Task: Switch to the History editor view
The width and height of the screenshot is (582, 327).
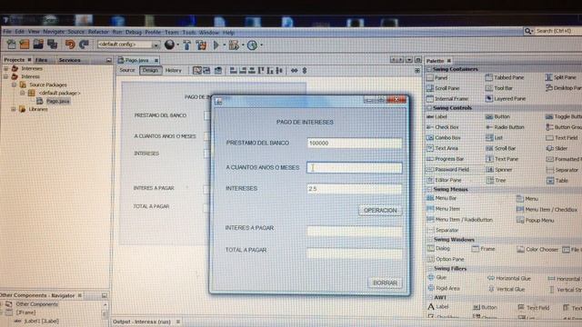Action: coord(174,71)
